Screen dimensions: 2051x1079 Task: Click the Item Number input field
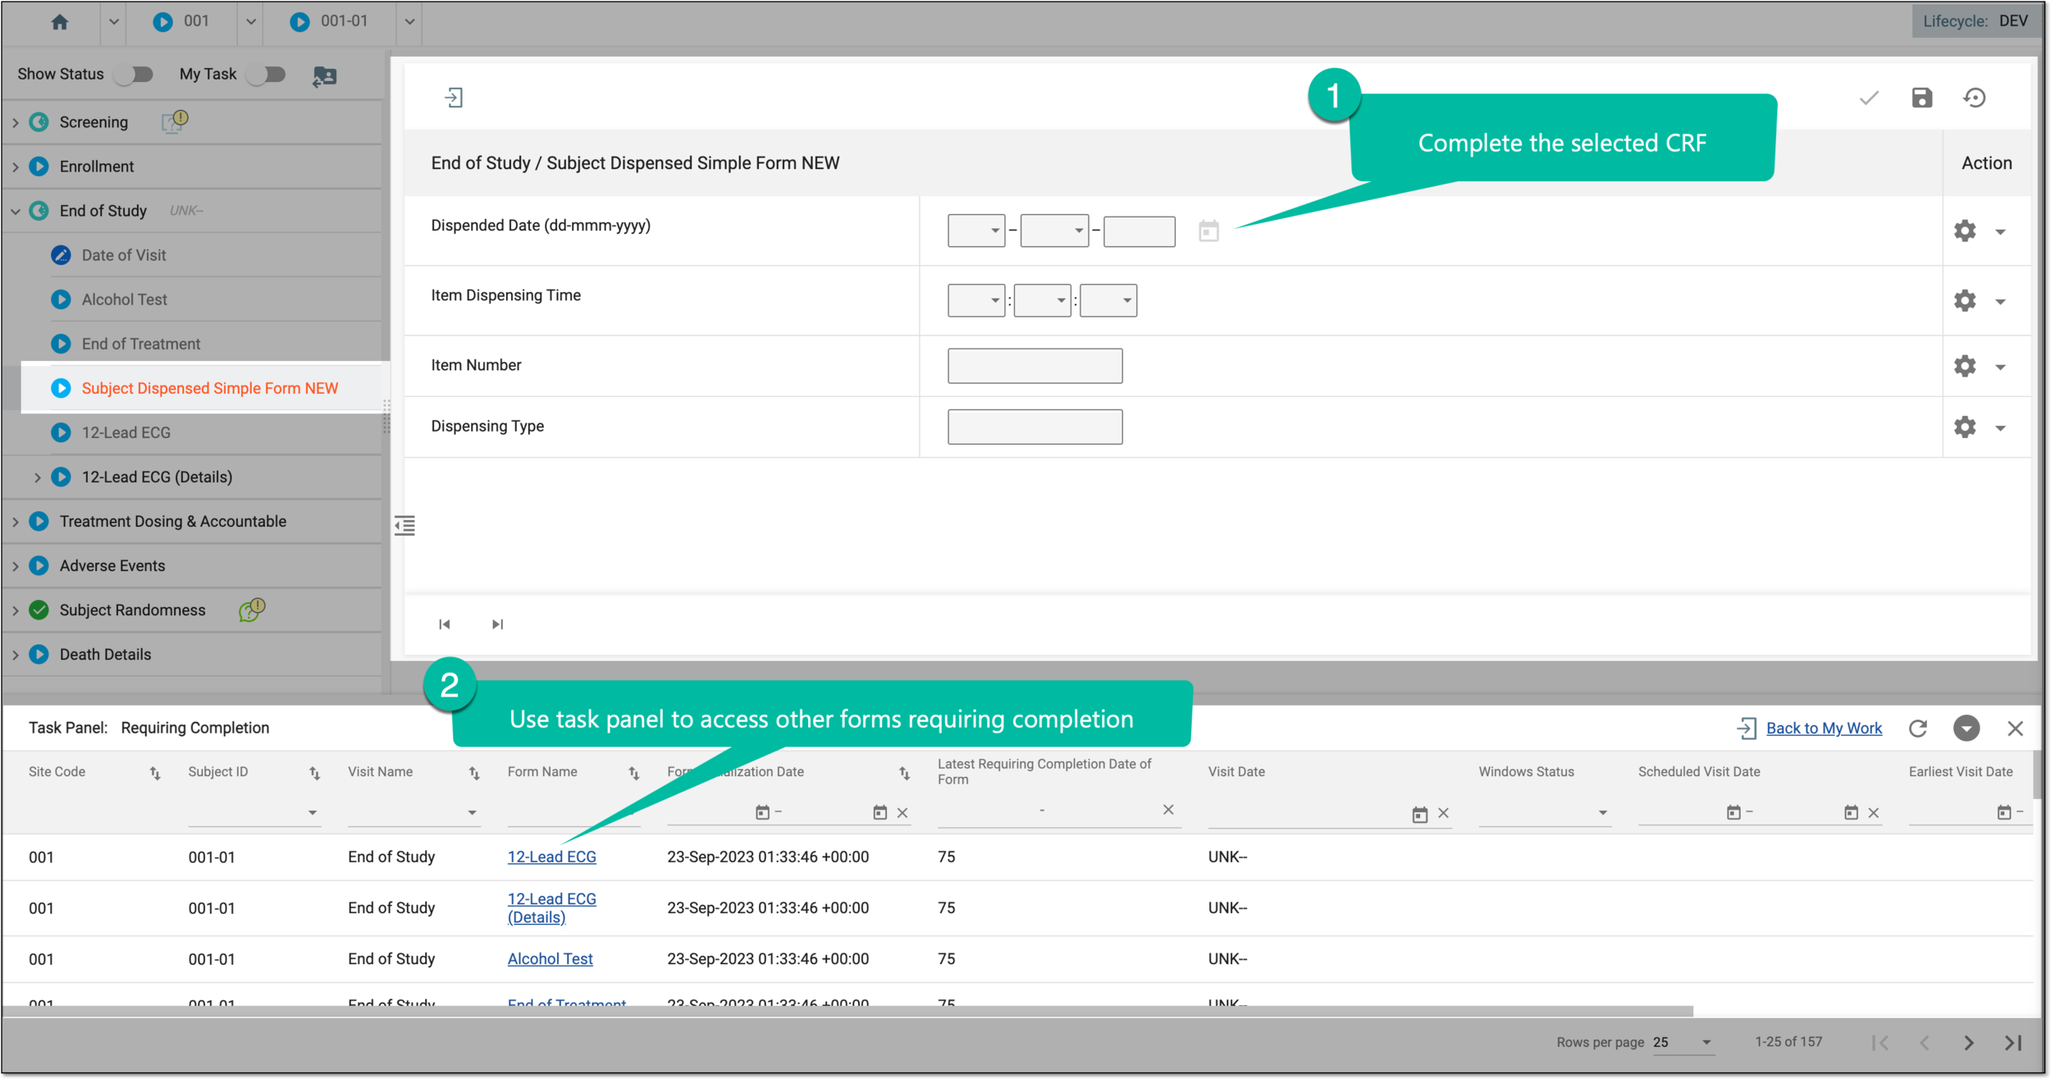click(1035, 365)
